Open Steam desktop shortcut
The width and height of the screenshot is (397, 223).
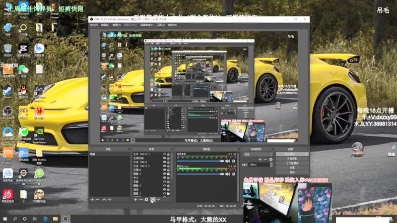7,92
